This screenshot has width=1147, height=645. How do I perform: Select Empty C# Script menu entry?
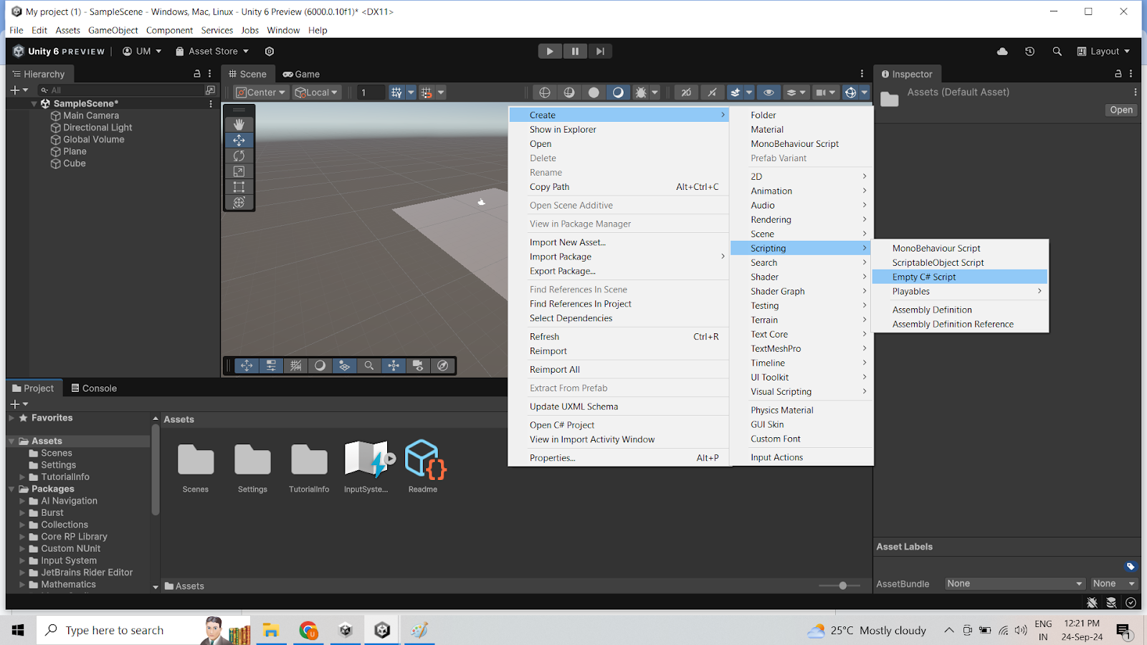960,277
